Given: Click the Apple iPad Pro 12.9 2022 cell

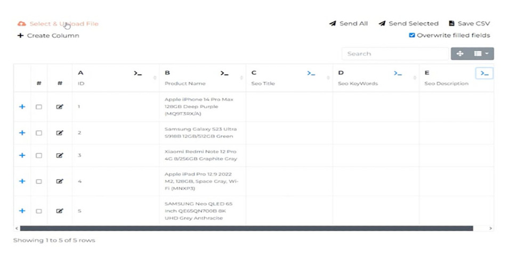Looking at the screenshot, I should pos(203,181).
